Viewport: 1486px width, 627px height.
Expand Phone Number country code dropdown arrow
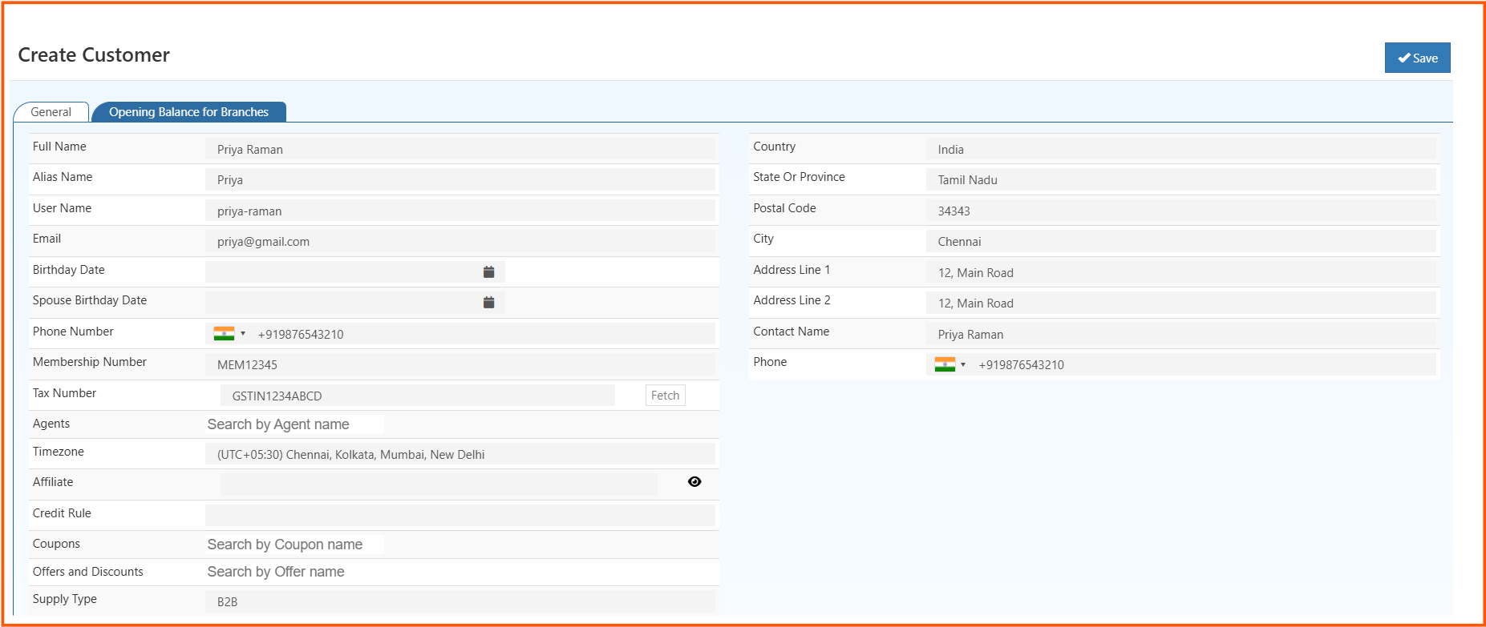243,334
